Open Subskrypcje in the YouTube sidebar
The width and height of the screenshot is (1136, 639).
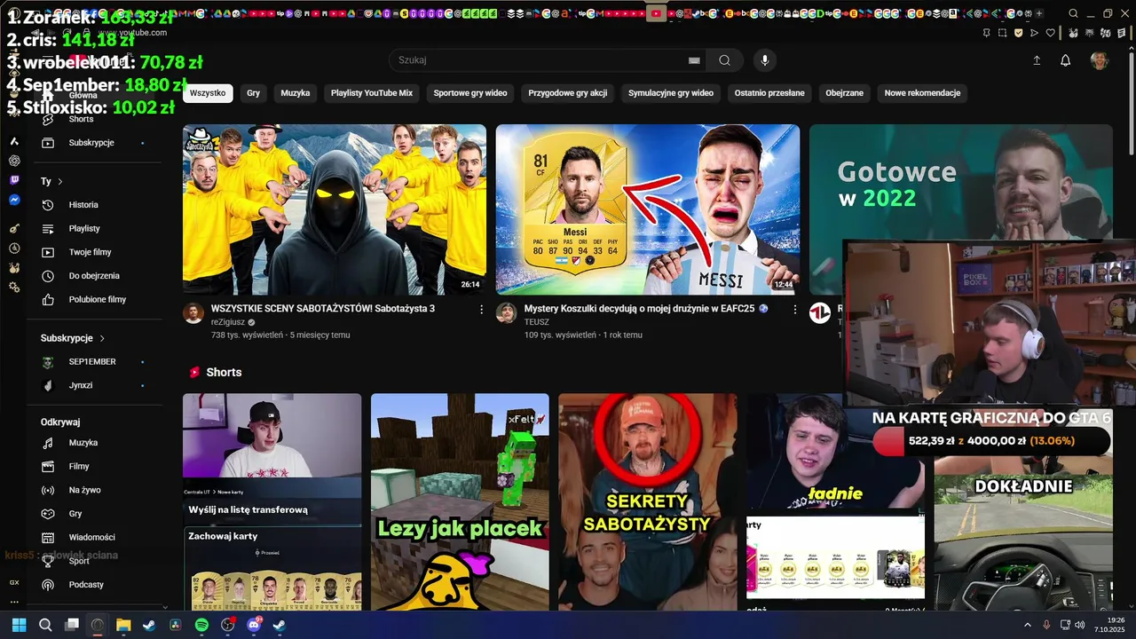click(92, 143)
